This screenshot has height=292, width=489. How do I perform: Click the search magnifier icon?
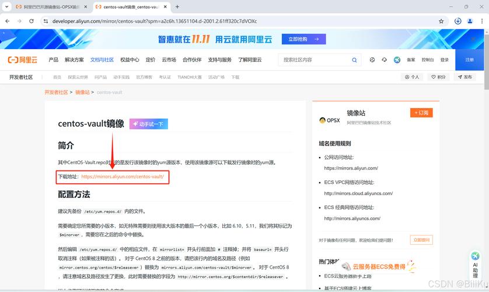(354, 60)
